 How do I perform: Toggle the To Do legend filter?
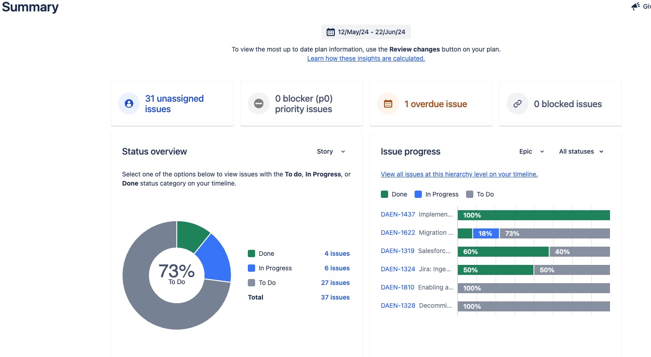click(x=479, y=194)
